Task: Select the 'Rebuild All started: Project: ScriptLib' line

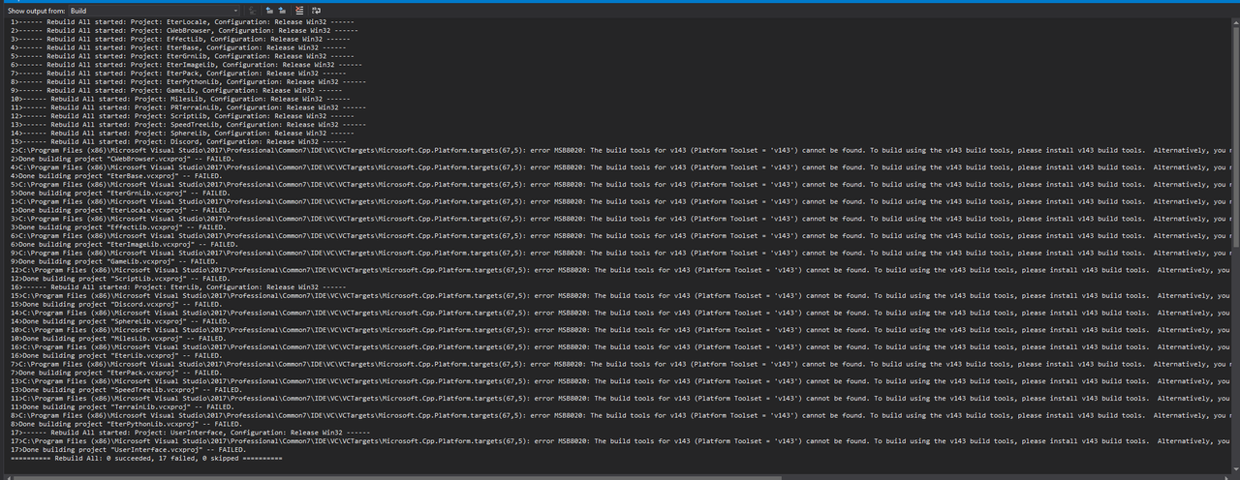Action: pyautogui.click(x=183, y=115)
